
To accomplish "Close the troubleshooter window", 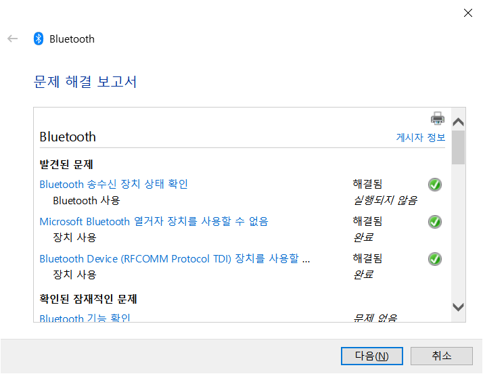I will pyautogui.click(x=468, y=13).
